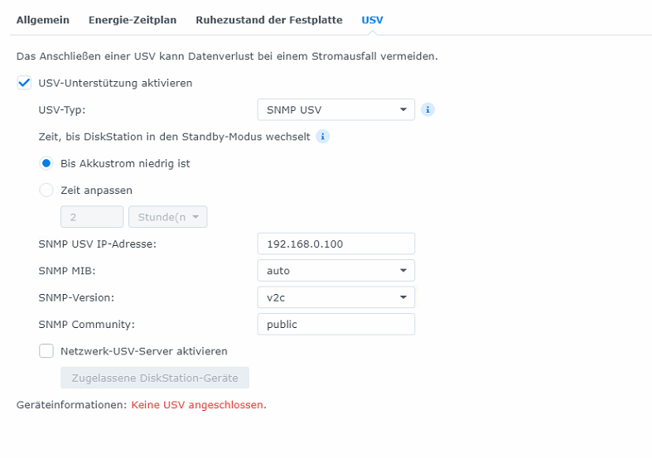The height and width of the screenshot is (458, 652).
Task: Open the SNMP-Version v2c dropdown
Action: pyautogui.click(x=336, y=297)
